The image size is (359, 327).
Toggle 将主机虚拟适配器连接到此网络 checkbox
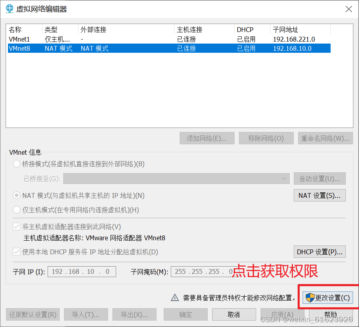tap(16, 227)
